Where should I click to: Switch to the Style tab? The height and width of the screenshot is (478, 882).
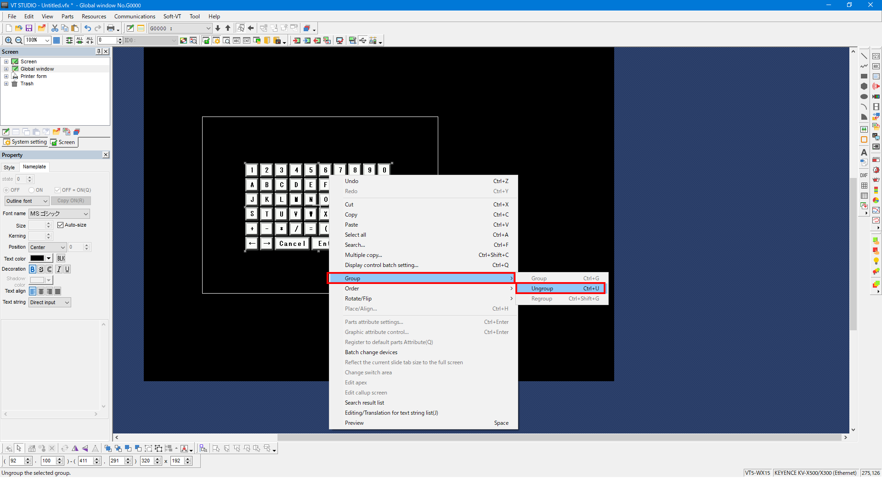click(9, 167)
